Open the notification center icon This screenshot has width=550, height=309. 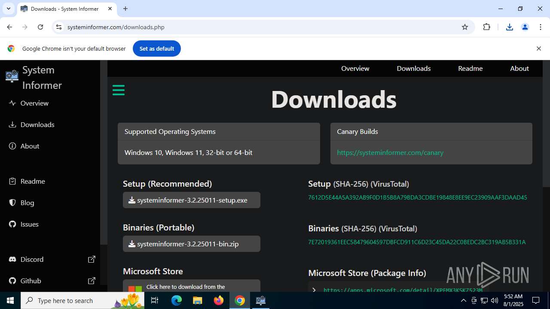point(536,300)
